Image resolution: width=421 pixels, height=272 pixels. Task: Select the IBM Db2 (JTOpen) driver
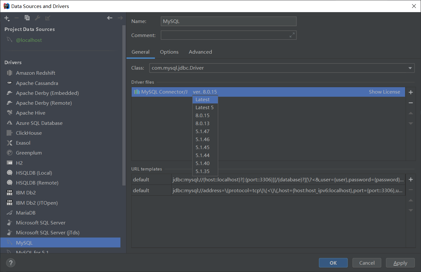(60, 203)
